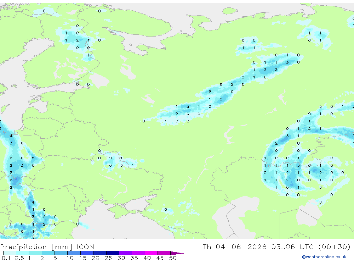Click the legend scale label '0.5'
Image resolution: width=354 pixels, height=260 pixels.
point(19,258)
